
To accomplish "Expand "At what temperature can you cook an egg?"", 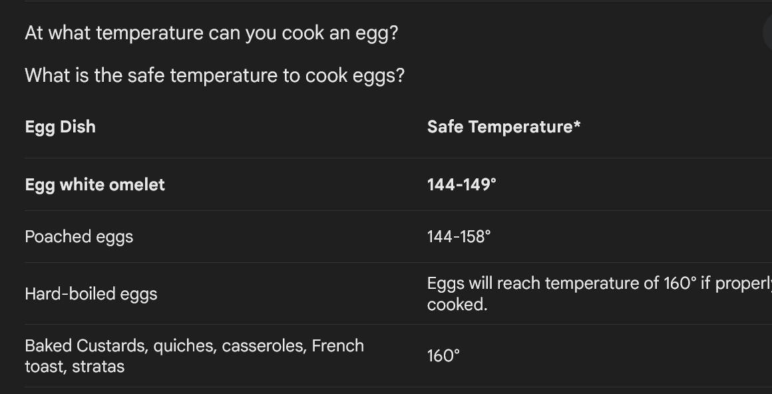I will coord(211,33).
